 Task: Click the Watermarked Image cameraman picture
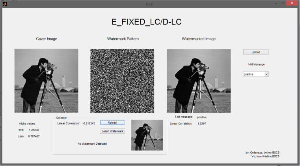point(199,81)
